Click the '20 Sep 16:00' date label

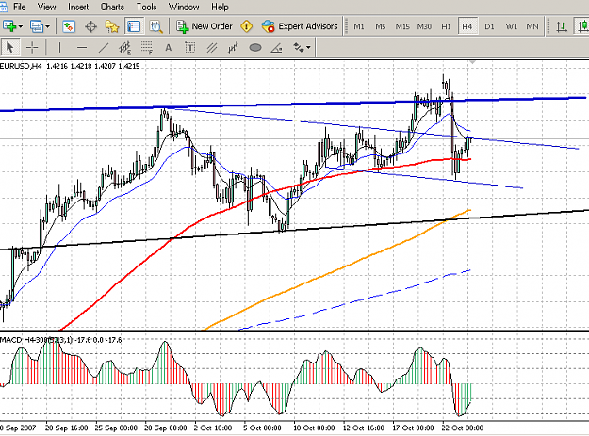pos(67,428)
